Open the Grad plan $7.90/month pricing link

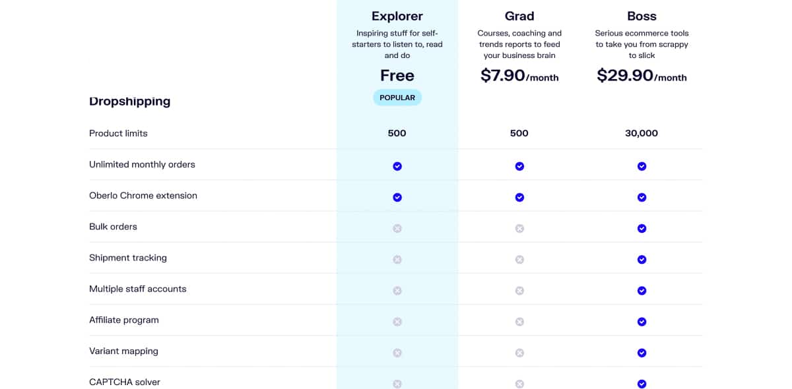pos(519,76)
